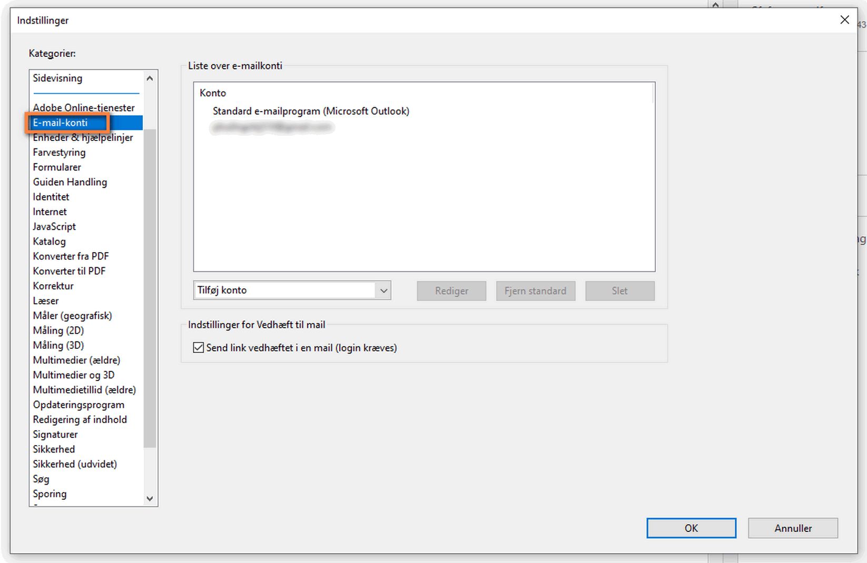The height and width of the screenshot is (563, 867).
Task: Select Måling (2D) category
Action: point(58,330)
